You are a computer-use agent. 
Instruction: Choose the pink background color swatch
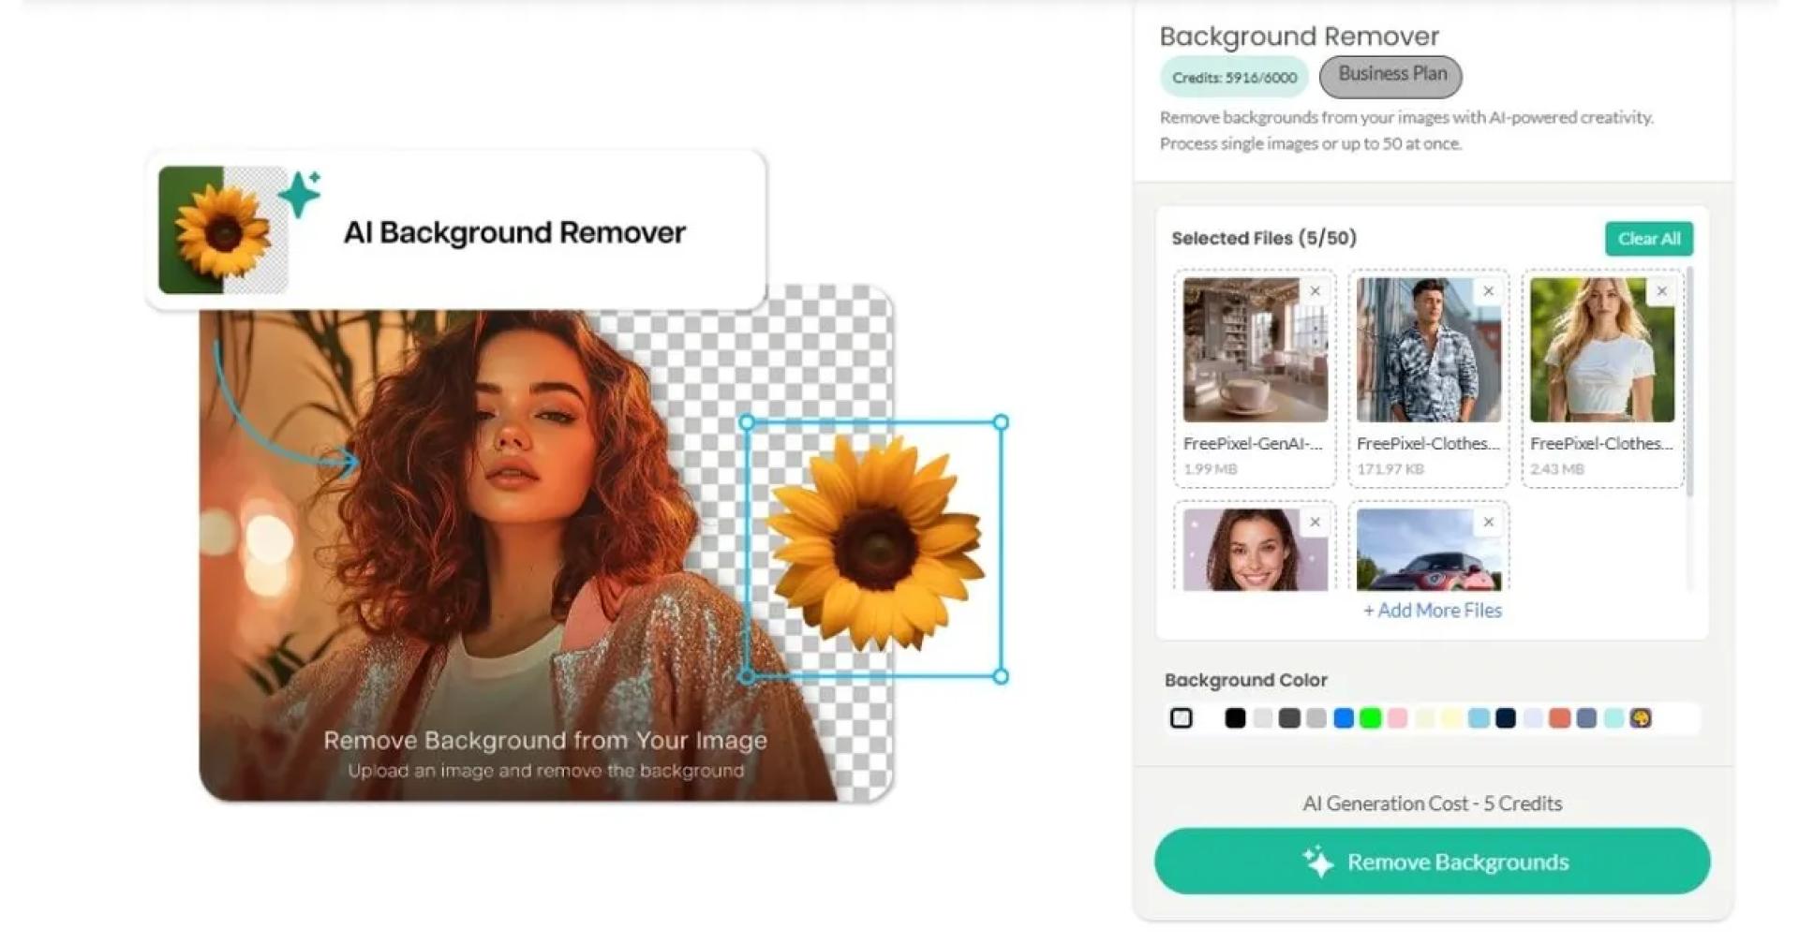[1397, 718]
